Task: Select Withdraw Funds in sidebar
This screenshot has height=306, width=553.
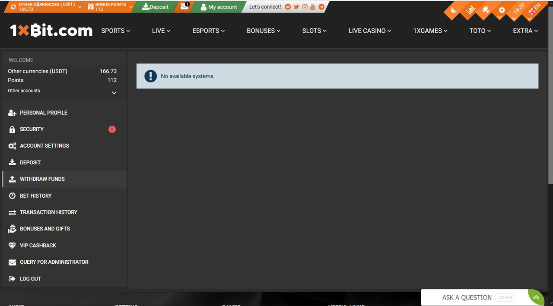Action: 64,179
